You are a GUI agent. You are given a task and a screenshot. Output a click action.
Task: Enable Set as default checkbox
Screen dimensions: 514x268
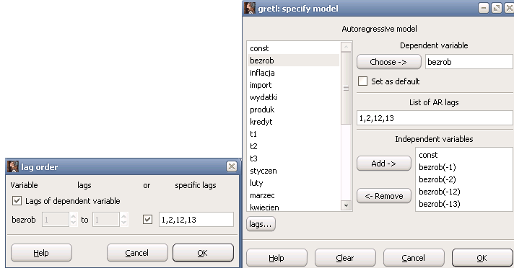click(x=362, y=81)
